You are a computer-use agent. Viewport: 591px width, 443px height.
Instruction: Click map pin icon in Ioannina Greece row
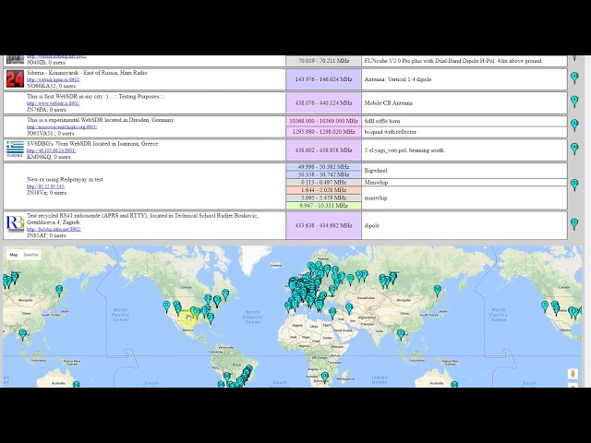(x=574, y=149)
